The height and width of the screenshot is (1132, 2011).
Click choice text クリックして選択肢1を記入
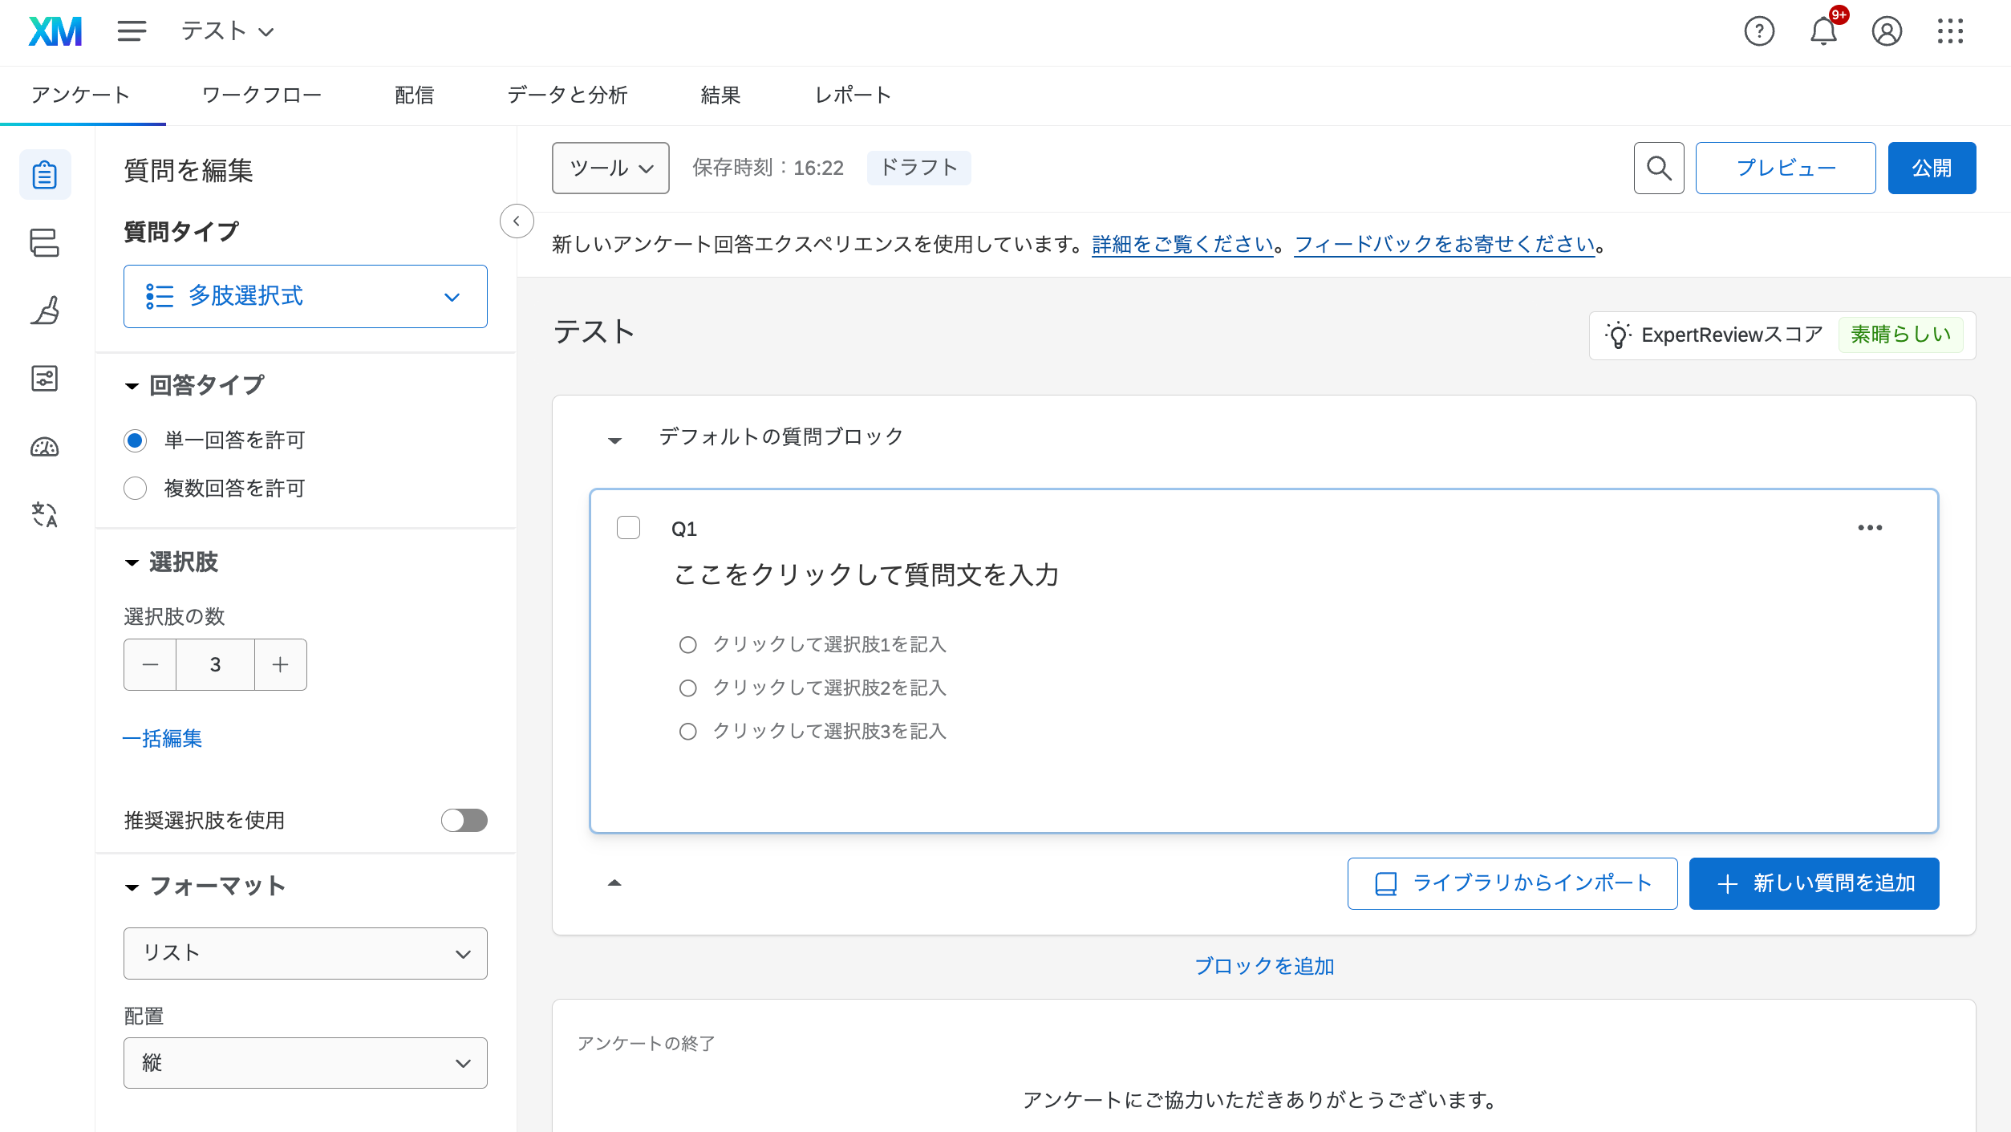tap(829, 645)
